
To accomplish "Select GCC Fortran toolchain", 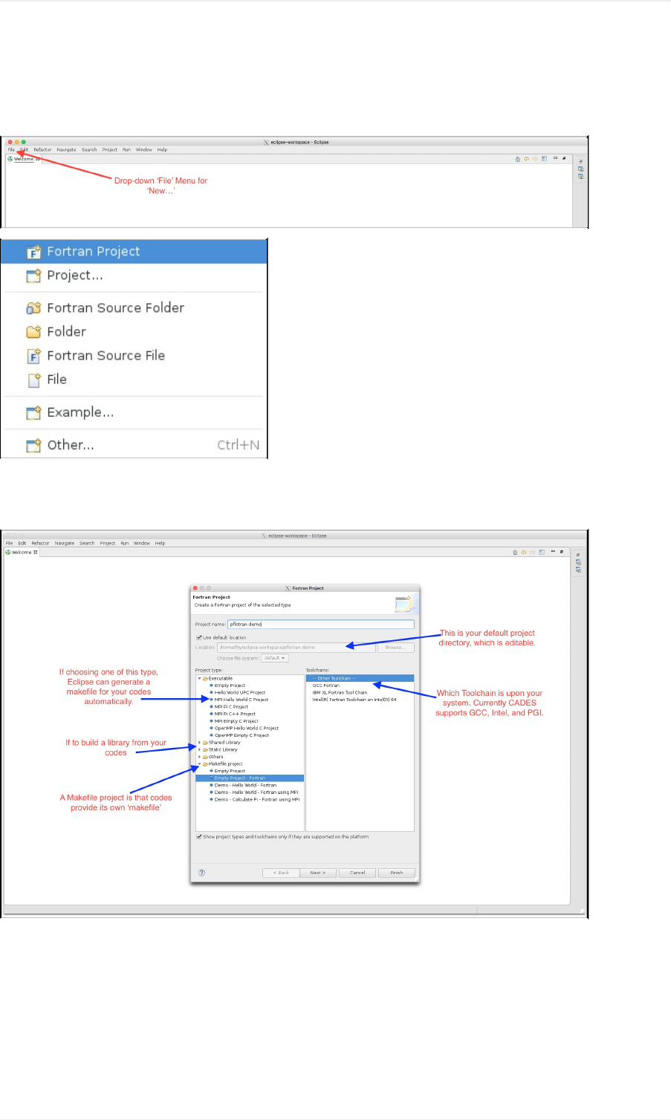I will tap(326, 686).
